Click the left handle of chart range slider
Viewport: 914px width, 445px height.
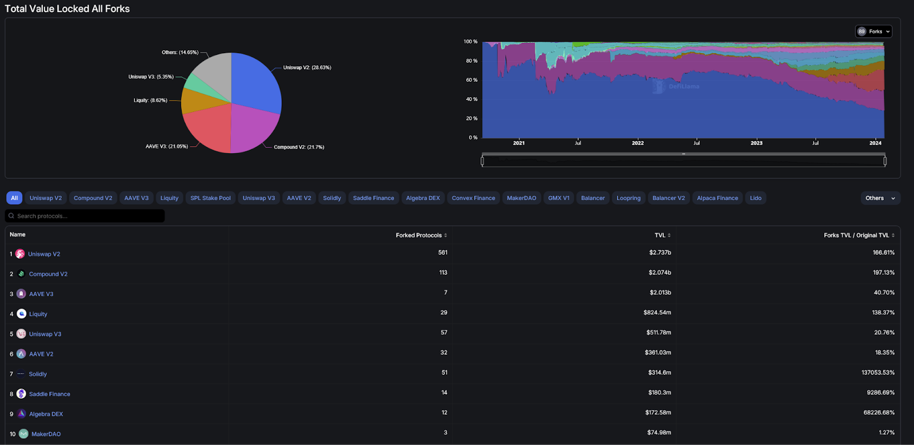(483, 161)
